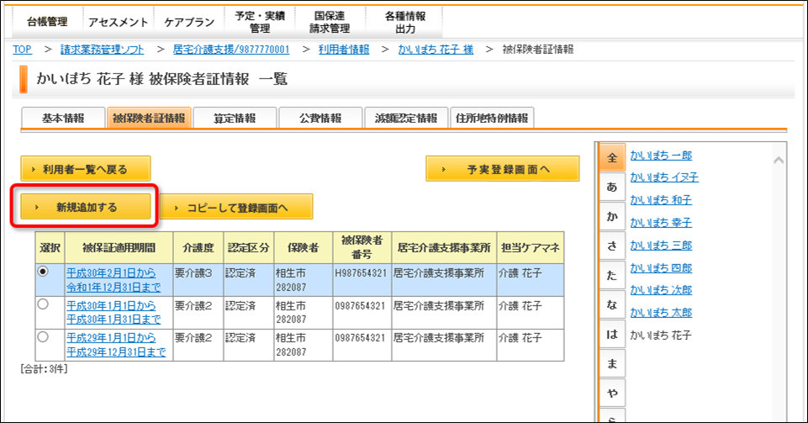Open the ケアプラン menu
The width and height of the screenshot is (808, 423).
(189, 22)
